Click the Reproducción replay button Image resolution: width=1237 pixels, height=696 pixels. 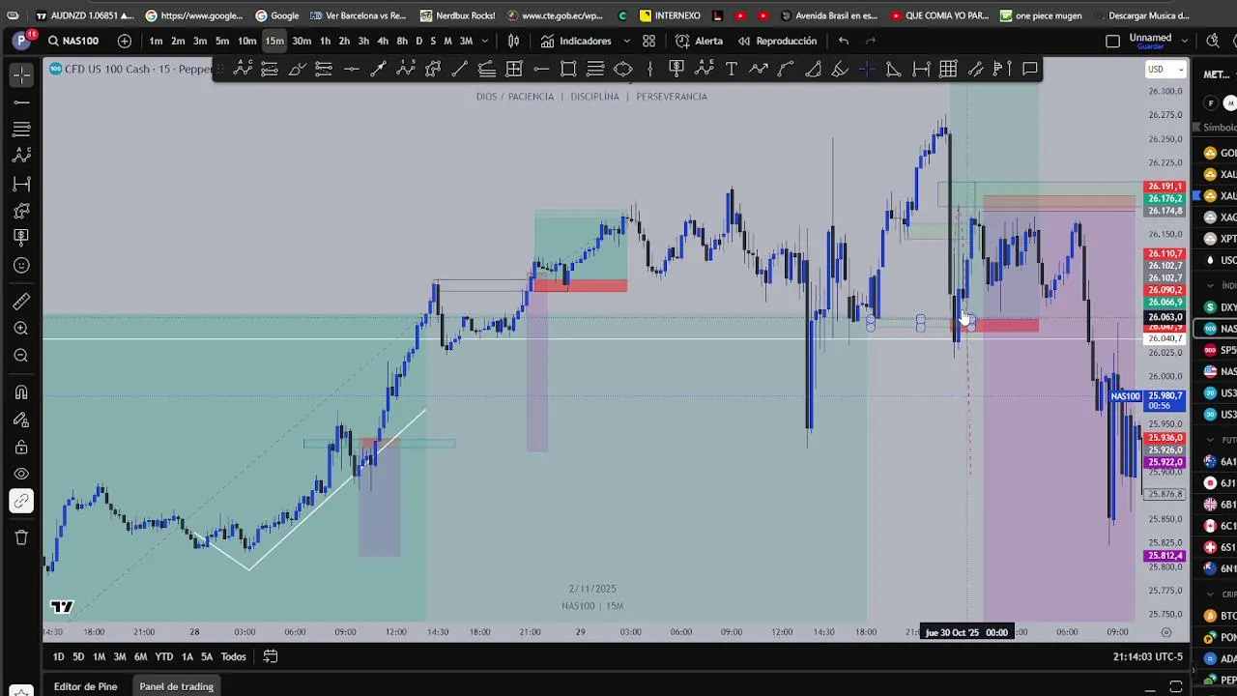coord(777,41)
